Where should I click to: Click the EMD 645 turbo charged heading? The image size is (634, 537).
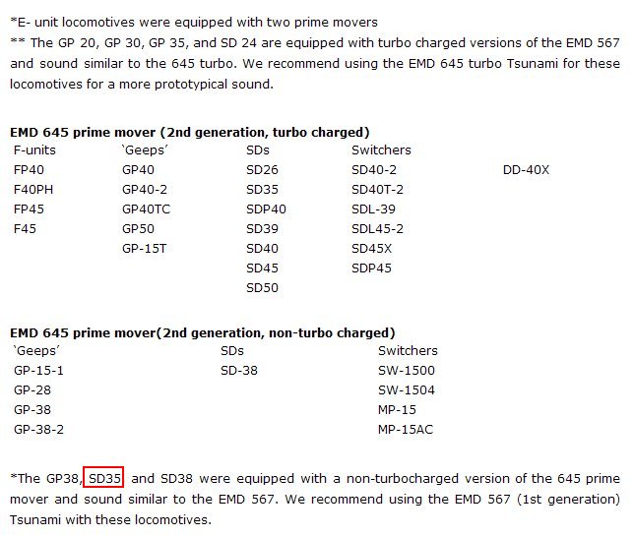coord(190,132)
